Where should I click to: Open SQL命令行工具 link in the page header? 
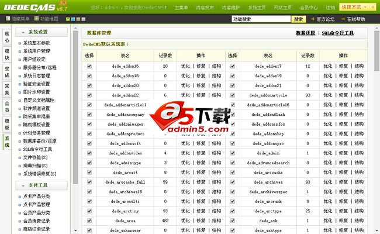337,33
